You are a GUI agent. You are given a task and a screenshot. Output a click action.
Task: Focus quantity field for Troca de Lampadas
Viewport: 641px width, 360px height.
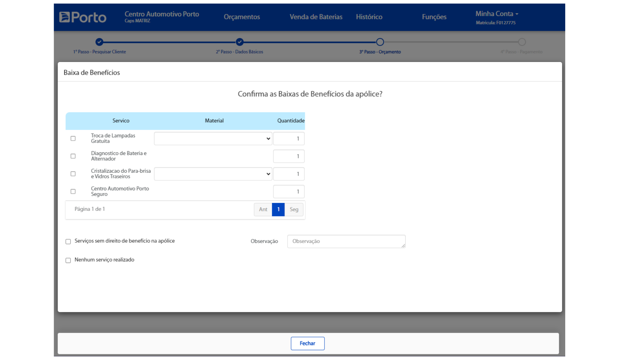coord(289,139)
